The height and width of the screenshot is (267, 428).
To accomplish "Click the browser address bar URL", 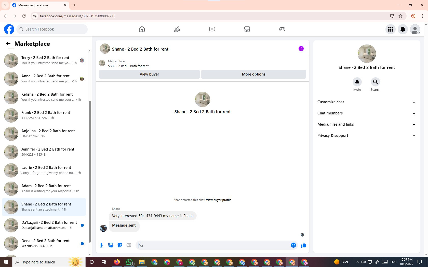I will click(x=78, y=16).
